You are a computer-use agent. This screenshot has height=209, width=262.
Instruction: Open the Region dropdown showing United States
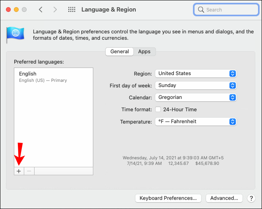[196, 74]
